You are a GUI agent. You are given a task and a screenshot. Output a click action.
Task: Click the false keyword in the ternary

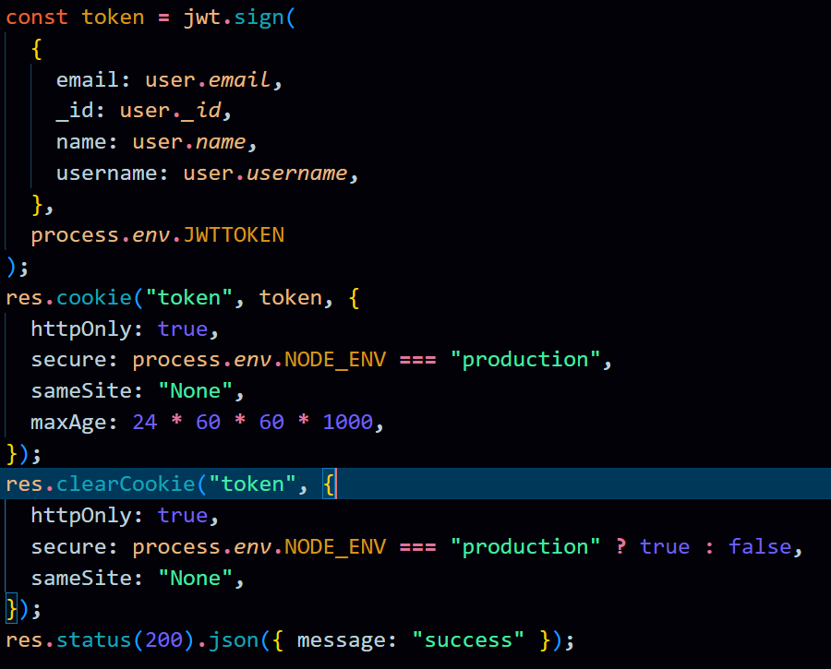(x=759, y=546)
